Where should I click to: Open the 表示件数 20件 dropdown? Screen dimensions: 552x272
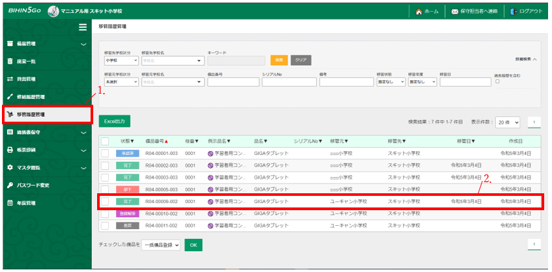tap(508, 122)
